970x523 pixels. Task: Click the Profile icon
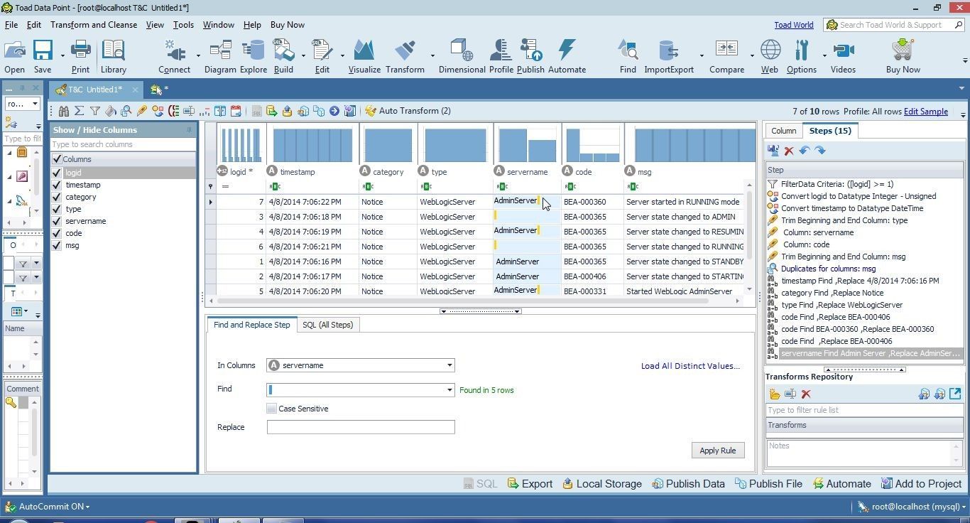tap(501, 51)
